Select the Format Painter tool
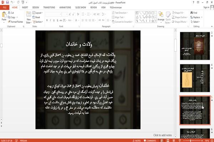214x142 pixels. point(15,22)
